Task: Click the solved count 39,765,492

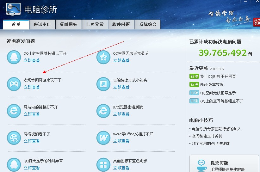Action: pyautogui.click(x=223, y=53)
